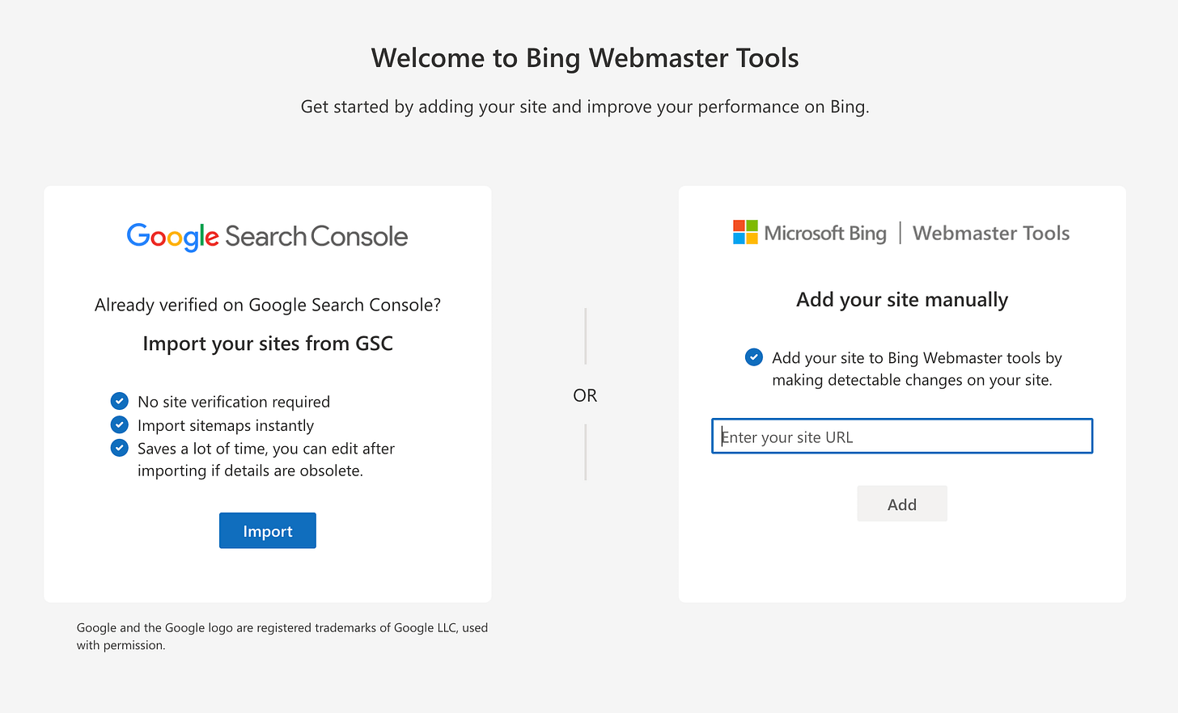The height and width of the screenshot is (713, 1178).
Task: Click the Microsoft four-square logo
Action: pyautogui.click(x=745, y=232)
